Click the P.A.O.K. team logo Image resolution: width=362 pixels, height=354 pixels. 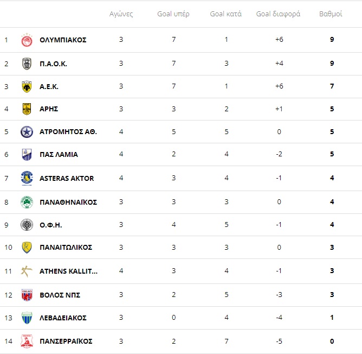[x=27, y=64]
